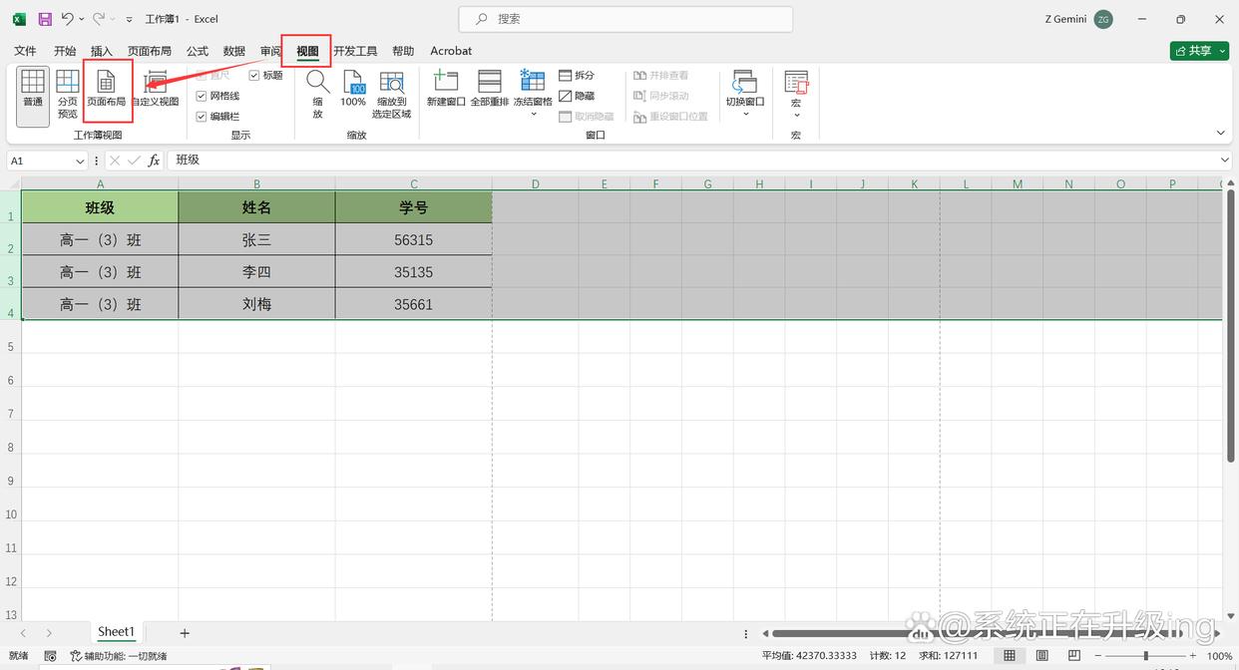Open the 开始 Home tab

[x=65, y=51]
